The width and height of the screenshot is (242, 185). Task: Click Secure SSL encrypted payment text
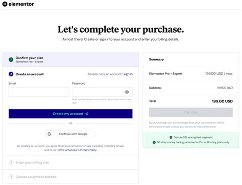point(193,137)
